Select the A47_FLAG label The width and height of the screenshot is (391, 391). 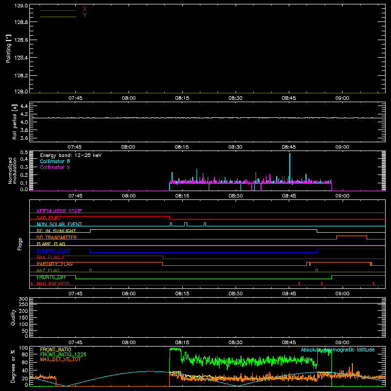point(48,270)
